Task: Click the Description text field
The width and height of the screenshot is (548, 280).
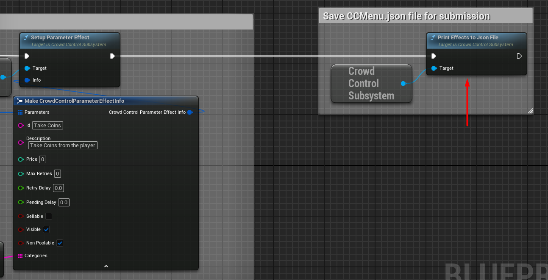Action: pos(63,145)
